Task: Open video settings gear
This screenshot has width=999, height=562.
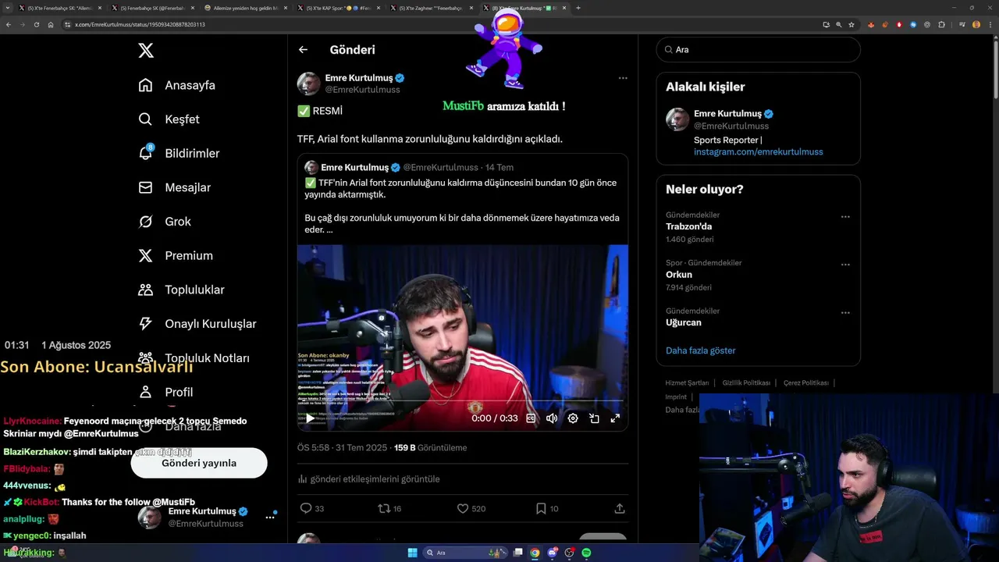Action: coord(573,418)
